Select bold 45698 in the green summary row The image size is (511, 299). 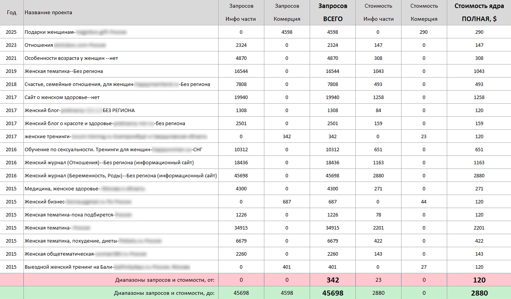(332, 293)
